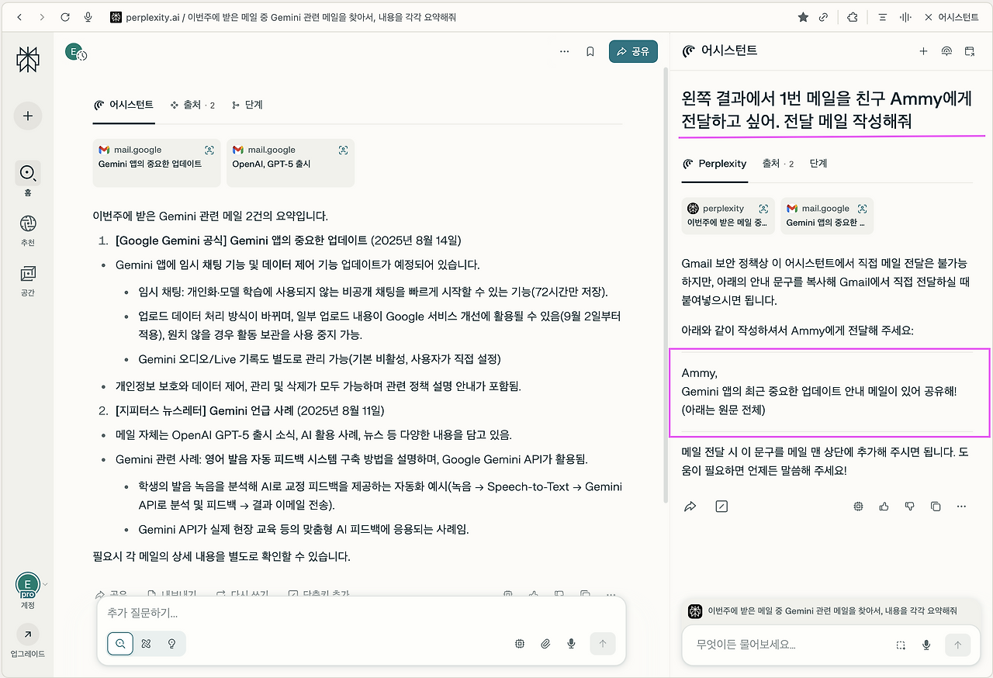Expand the account chevron next to the avatar
993x678 pixels.
click(45, 584)
